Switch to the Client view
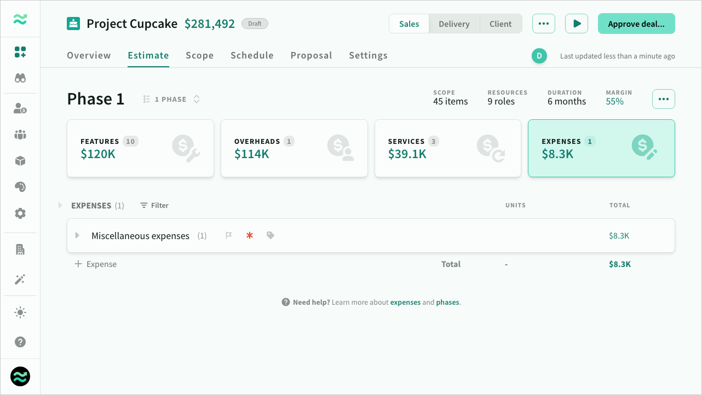 tap(500, 24)
